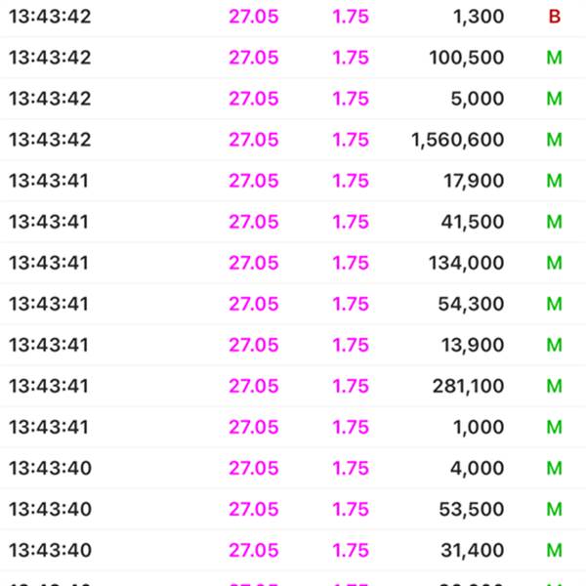Click the red B trade marker
Viewport: 586px width, 586px height.
(x=554, y=17)
